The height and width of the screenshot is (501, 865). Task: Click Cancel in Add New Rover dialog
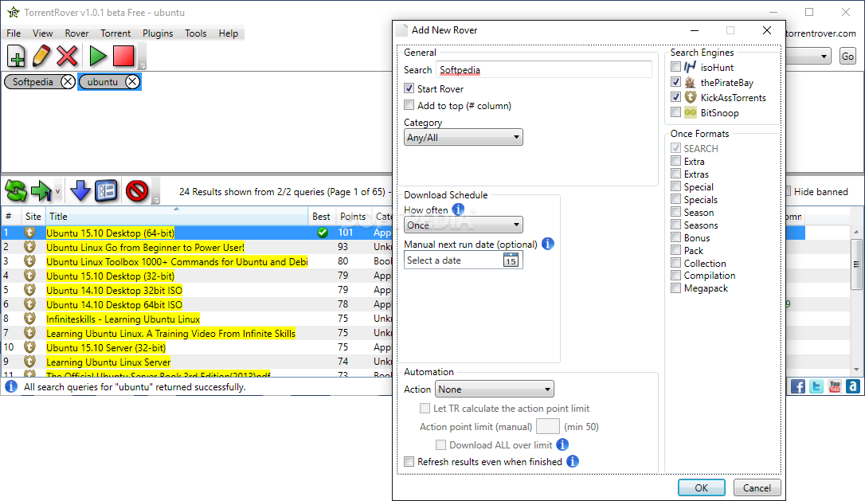[x=757, y=487]
